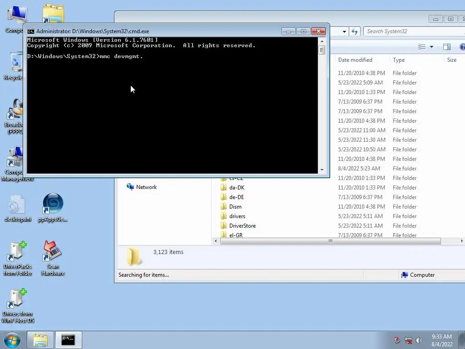
Task: Click the Change your view icon
Action: (422, 47)
